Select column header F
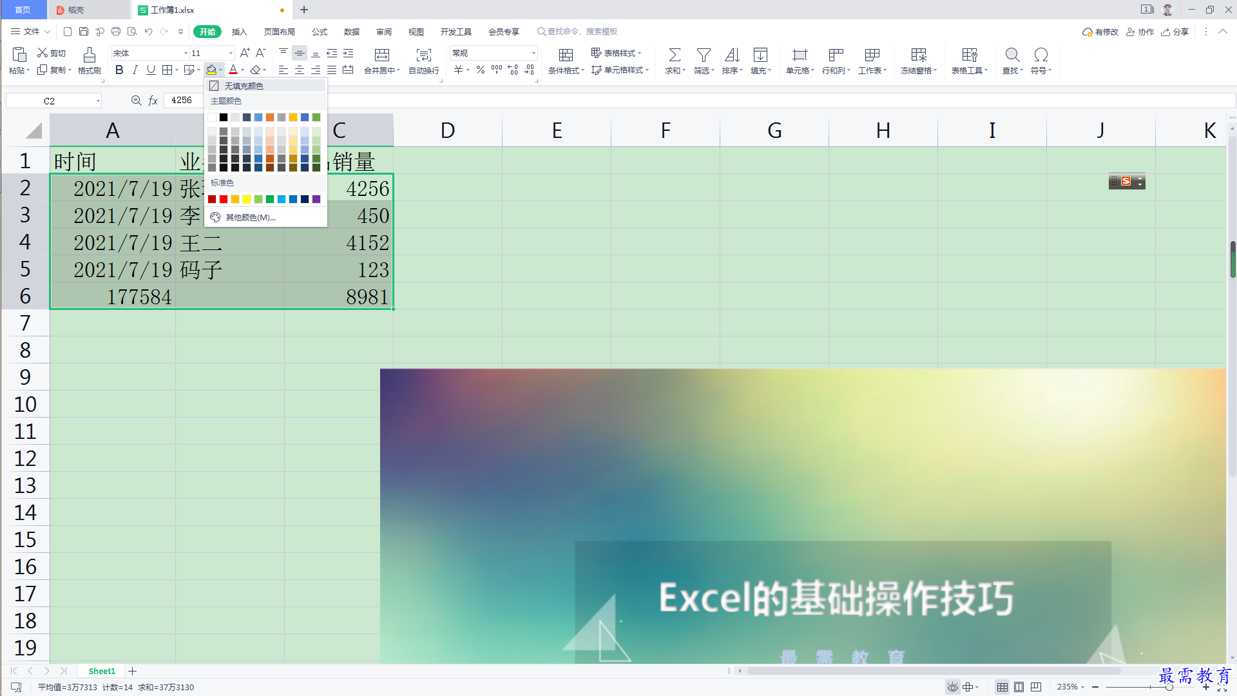This screenshot has height=696, width=1237. [666, 130]
